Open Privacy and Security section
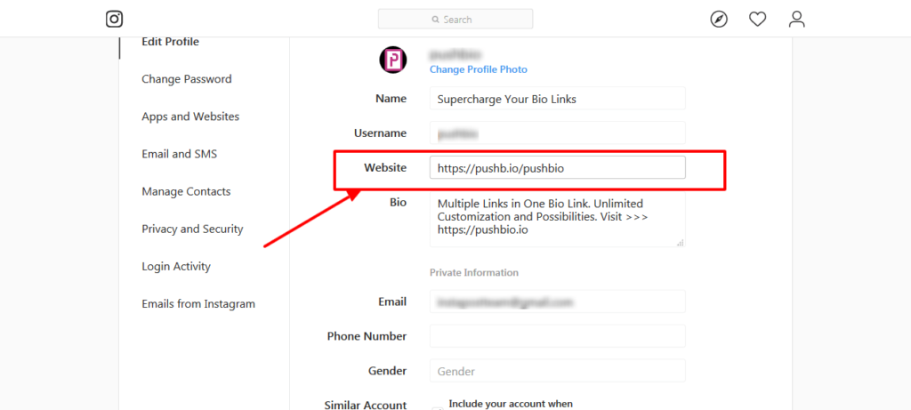Image resolution: width=911 pixels, height=410 pixels. click(x=192, y=229)
